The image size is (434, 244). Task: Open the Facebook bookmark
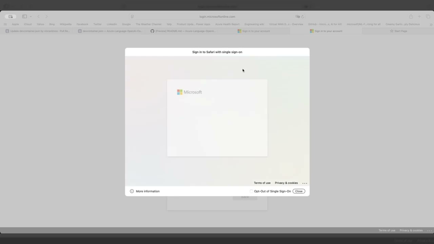(x=82, y=24)
